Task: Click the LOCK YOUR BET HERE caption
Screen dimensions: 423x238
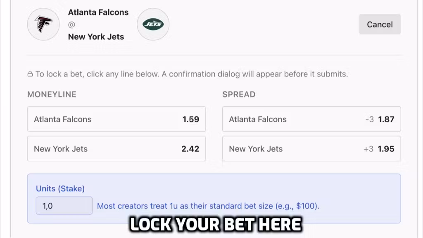Action: 216,224
